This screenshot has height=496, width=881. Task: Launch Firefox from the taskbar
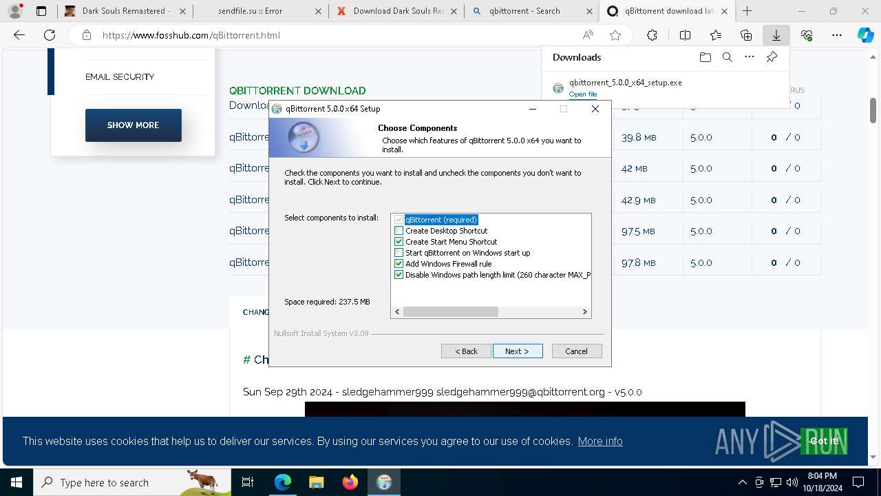[350, 482]
